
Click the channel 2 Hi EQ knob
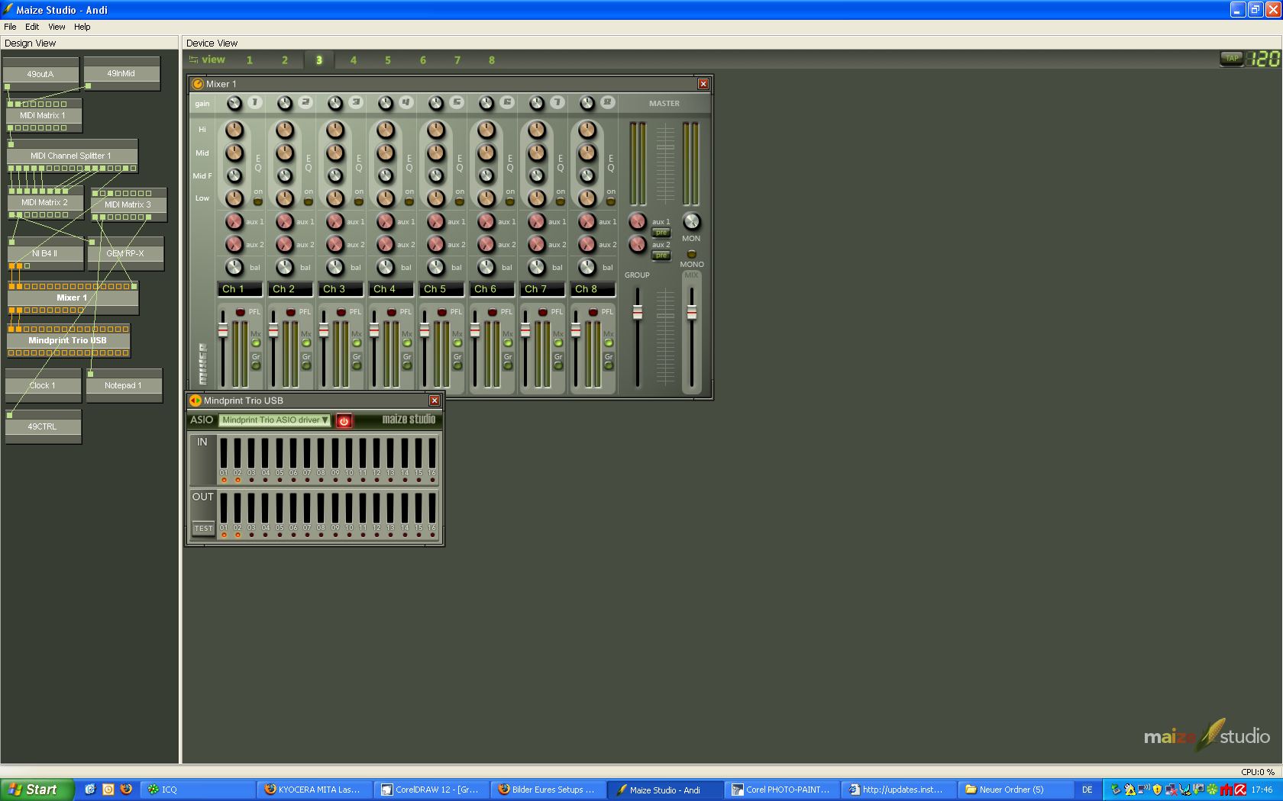284,130
